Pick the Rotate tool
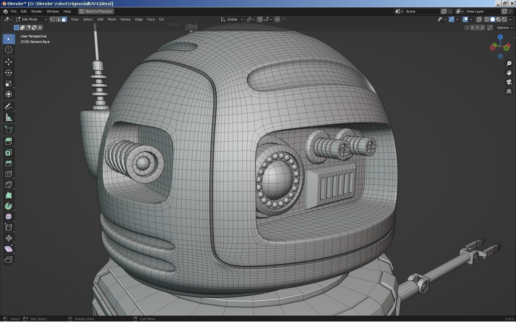516x322 pixels. point(9,73)
